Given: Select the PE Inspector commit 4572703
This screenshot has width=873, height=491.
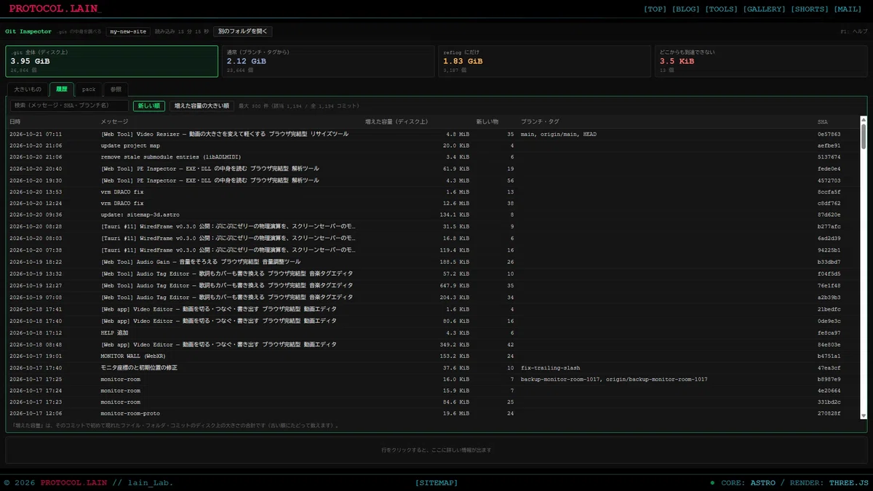Looking at the screenshot, I should pyautogui.click(x=433, y=180).
